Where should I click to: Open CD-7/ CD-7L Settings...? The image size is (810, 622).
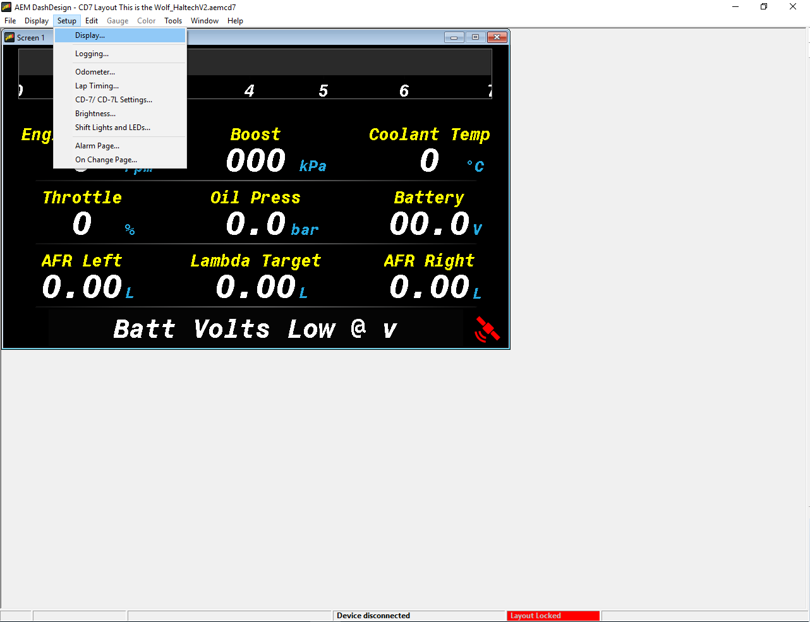point(120,100)
